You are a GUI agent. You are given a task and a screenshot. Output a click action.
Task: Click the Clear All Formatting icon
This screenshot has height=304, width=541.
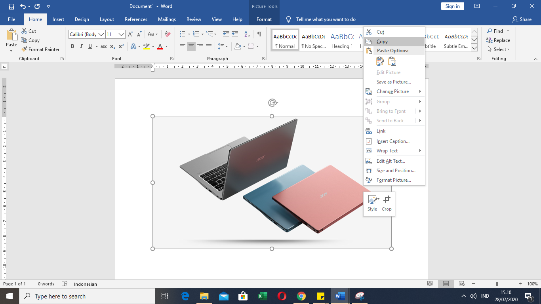(x=168, y=34)
